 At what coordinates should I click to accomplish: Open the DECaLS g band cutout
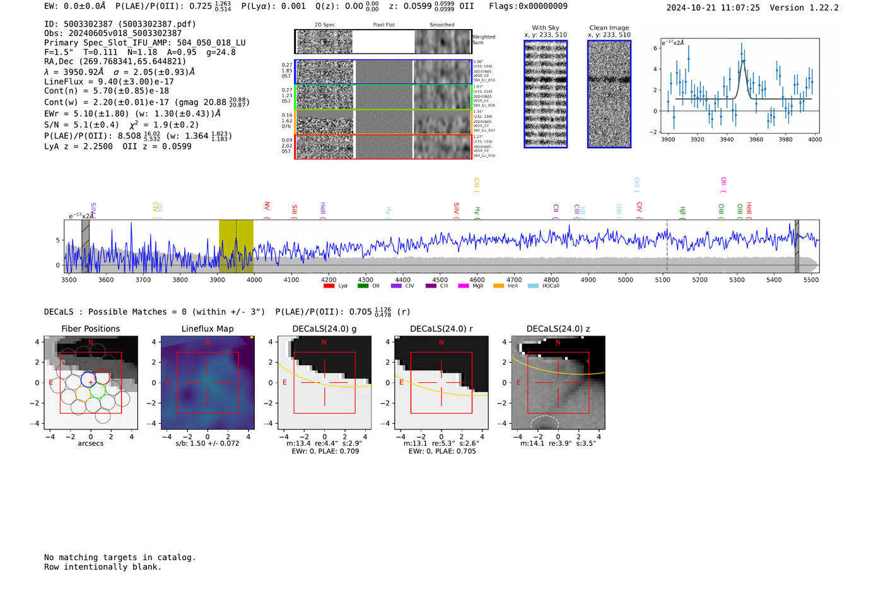pos(324,382)
